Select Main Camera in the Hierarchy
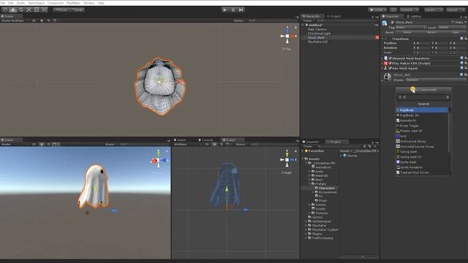 [317, 29]
